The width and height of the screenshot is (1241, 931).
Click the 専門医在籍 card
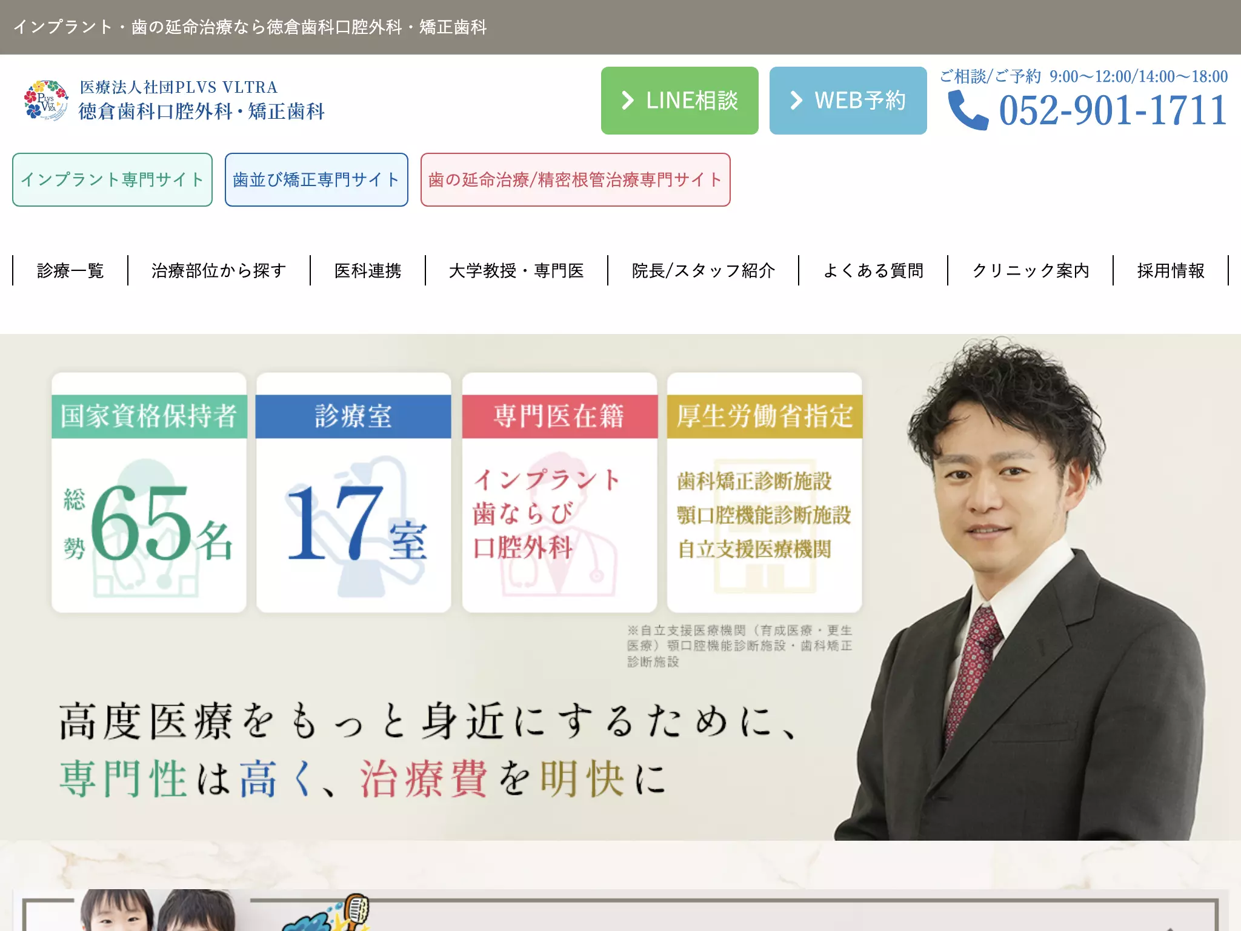tap(559, 492)
